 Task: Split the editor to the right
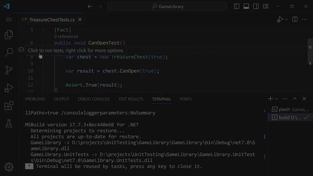point(295,20)
